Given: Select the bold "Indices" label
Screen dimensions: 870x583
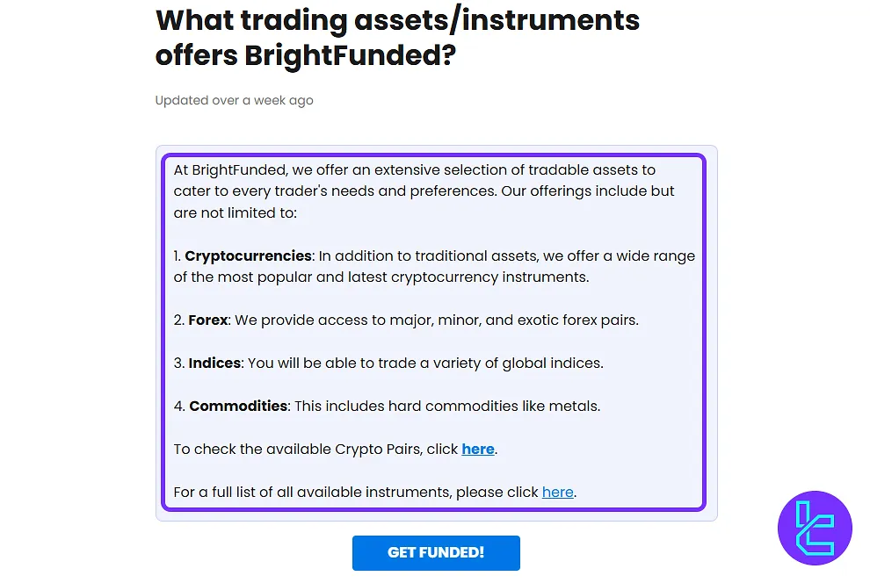Looking at the screenshot, I should coord(214,363).
